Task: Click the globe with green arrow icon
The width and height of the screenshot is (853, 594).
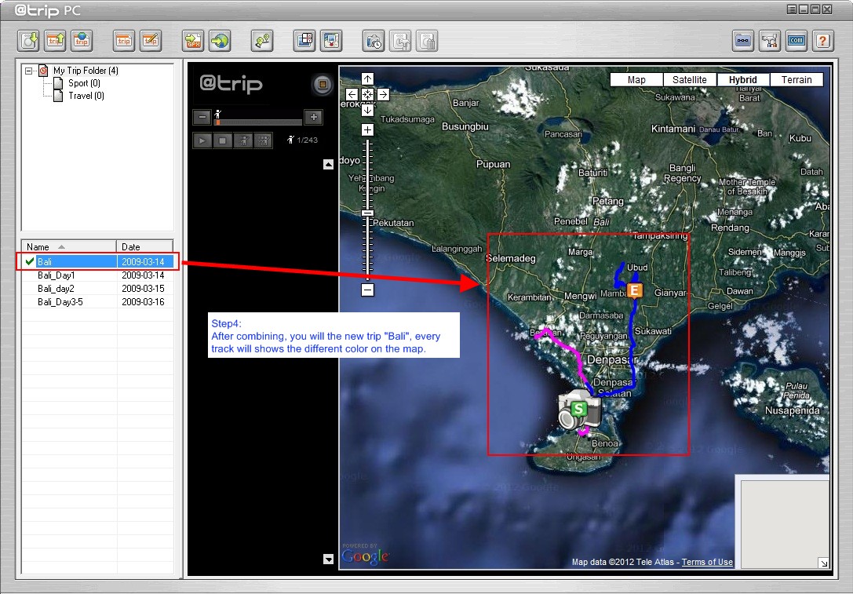Action: click(x=220, y=41)
